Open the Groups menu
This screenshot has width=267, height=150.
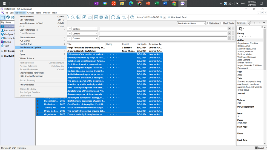[x=31, y=13]
